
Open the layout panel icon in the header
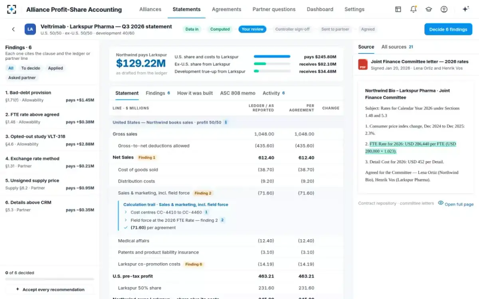coord(398,9)
